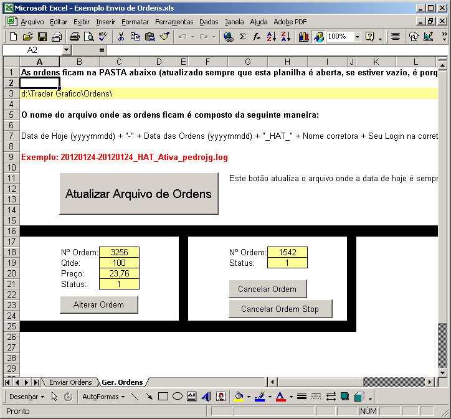451x419 pixels.
Task: Open the Office Assistant help icon
Action: 369,37
